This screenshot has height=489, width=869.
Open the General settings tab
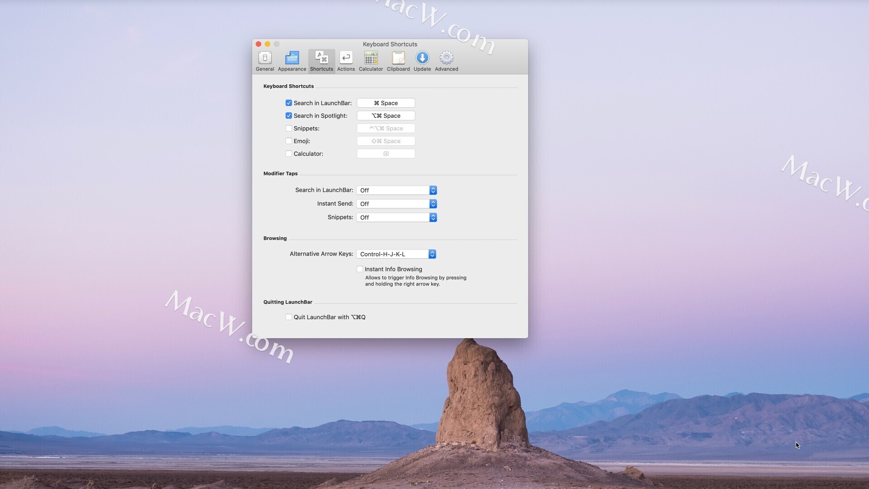(x=264, y=60)
